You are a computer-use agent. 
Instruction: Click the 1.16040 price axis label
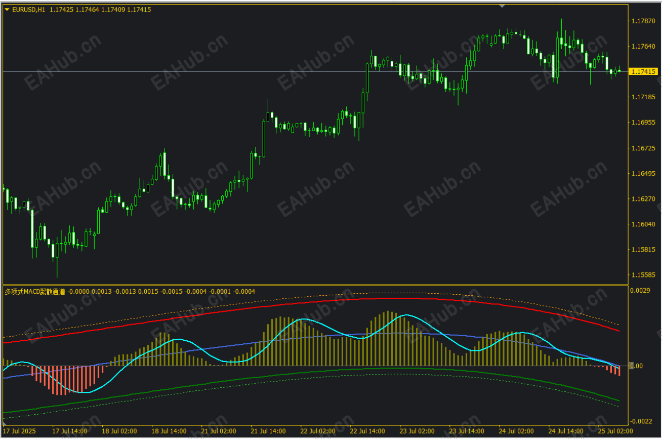click(643, 224)
